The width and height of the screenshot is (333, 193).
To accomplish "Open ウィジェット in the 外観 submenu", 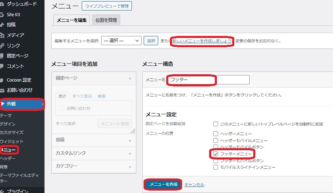I will tap(12, 141).
